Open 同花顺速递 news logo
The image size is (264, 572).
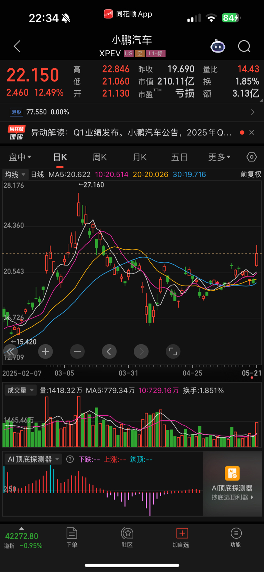click(x=16, y=133)
